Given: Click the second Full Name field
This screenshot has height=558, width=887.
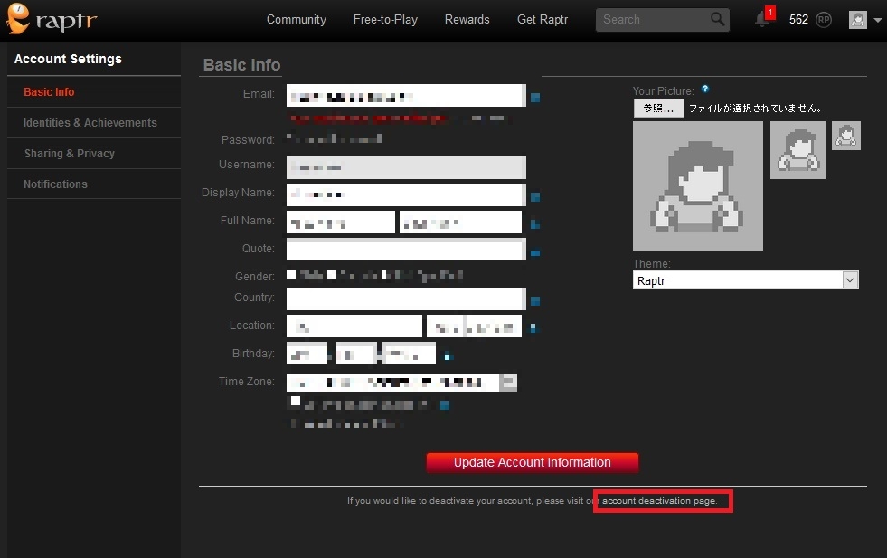Looking at the screenshot, I should 460,222.
